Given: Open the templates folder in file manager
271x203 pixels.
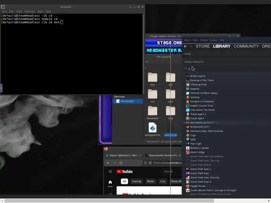Looking at the screenshot, I should pos(153,113).
